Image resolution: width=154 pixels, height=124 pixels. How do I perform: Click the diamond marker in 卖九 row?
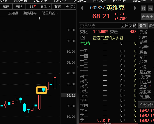[x=124, y=81]
